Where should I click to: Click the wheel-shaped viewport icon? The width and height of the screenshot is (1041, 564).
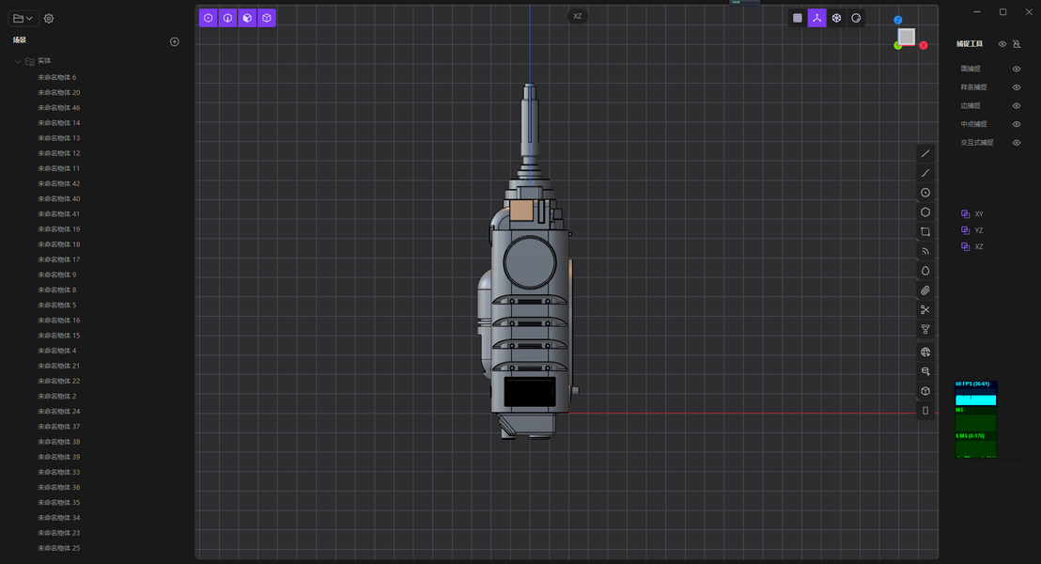[836, 18]
